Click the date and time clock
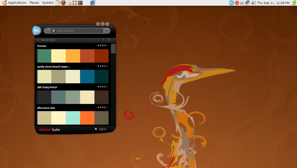The width and height of the screenshot is (297, 168). coord(273,3)
